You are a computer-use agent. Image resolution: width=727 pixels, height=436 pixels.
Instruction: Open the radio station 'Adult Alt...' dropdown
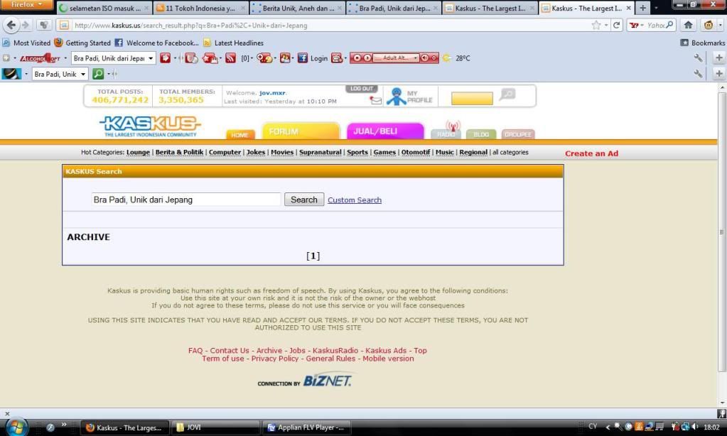click(416, 58)
